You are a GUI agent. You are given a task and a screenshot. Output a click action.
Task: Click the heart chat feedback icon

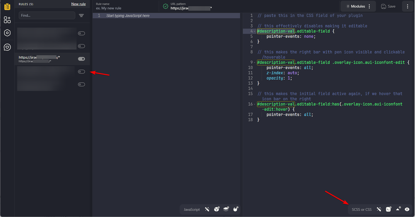[x=7, y=47]
